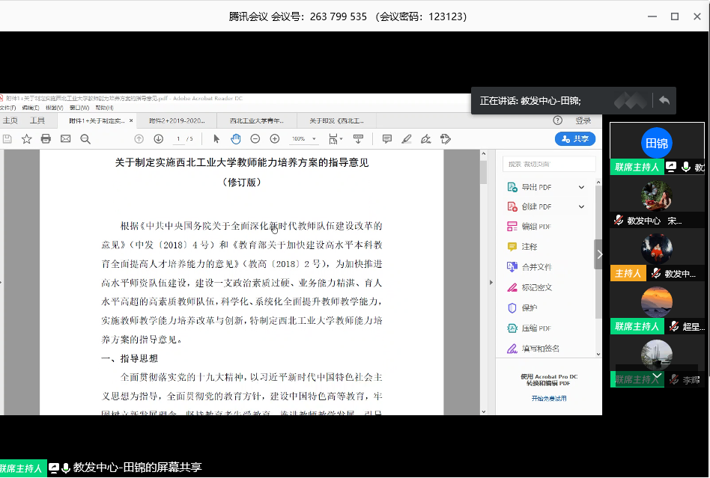Image resolution: width=710 pixels, height=478 pixels.
Task: Toggle the arrow selection tool
Action: pos(216,139)
